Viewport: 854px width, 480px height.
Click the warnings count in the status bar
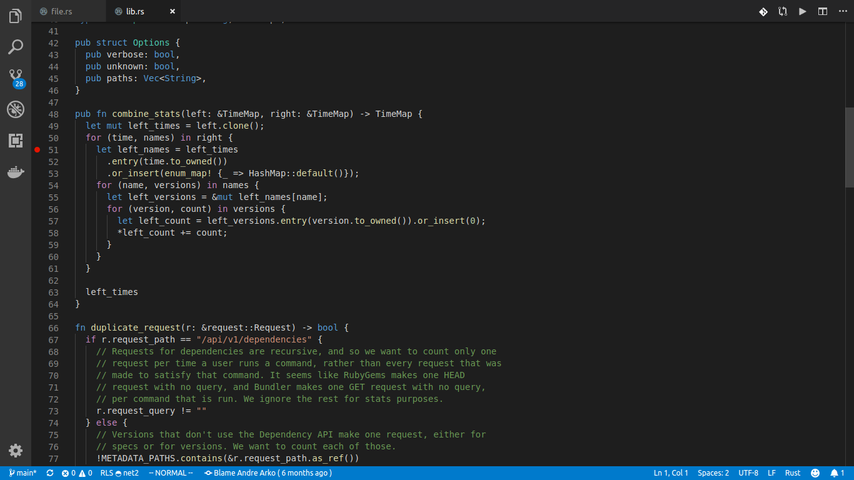(x=86, y=473)
